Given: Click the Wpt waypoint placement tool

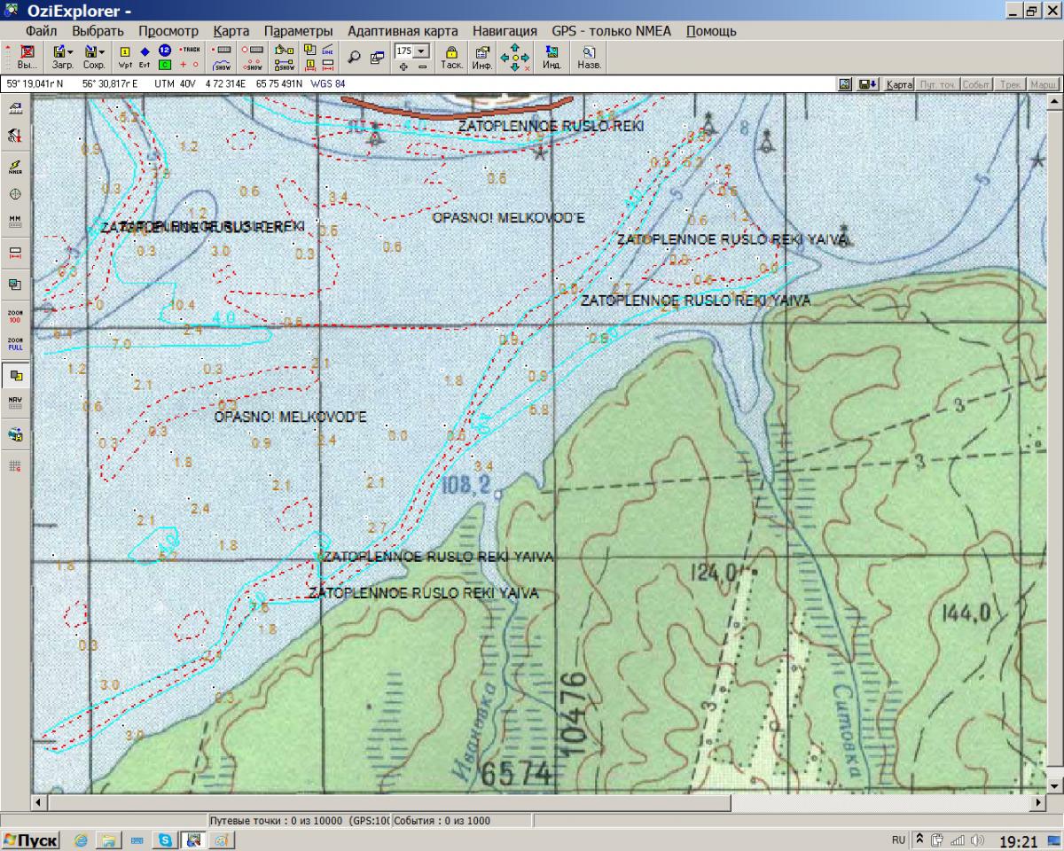Looking at the screenshot, I should click(125, 57).
